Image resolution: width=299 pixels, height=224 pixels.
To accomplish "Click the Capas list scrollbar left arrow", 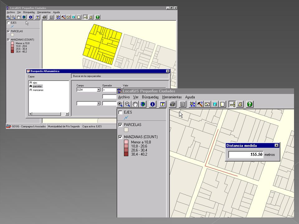I will 31,114.
